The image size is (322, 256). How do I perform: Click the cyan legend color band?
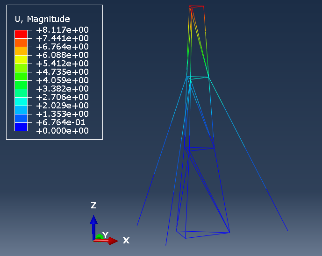click(21, 101)
